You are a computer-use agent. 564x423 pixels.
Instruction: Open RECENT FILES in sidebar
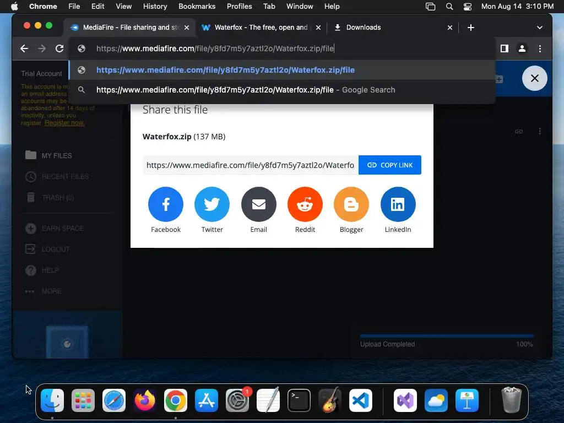click(x=57, y=177)
